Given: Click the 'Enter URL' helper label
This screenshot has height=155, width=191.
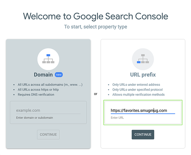Looking at the screenshot, I should coord(117,118).
